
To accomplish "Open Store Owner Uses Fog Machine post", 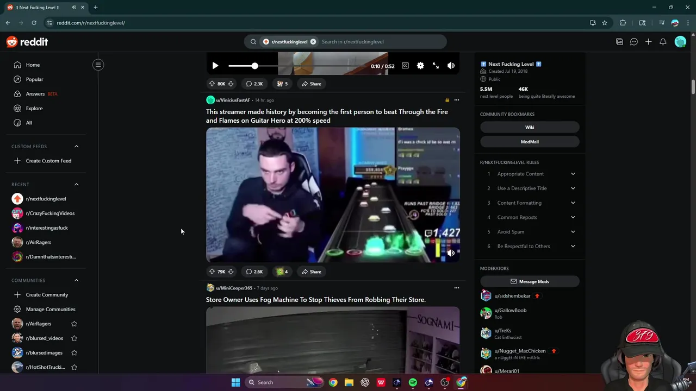I will 316,300.
